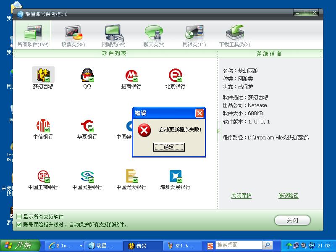336x252 pixels.
Task: Click the 搜索桌面 search field
Action: click(x=239, y=245)
